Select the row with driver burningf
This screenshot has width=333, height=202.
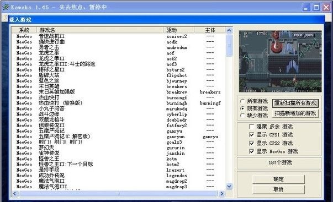coord(118,97)
